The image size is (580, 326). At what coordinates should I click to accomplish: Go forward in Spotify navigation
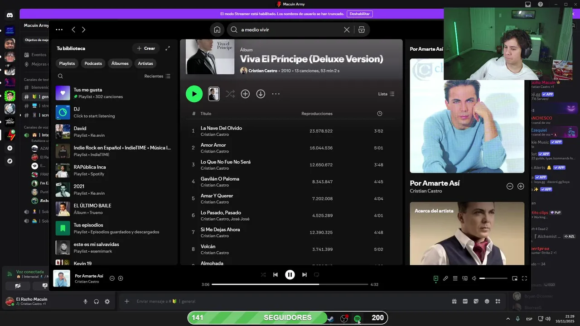83,29
